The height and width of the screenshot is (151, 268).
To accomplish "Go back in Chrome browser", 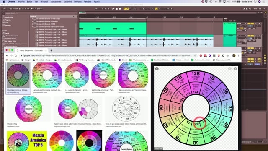I will click(7, 55).
